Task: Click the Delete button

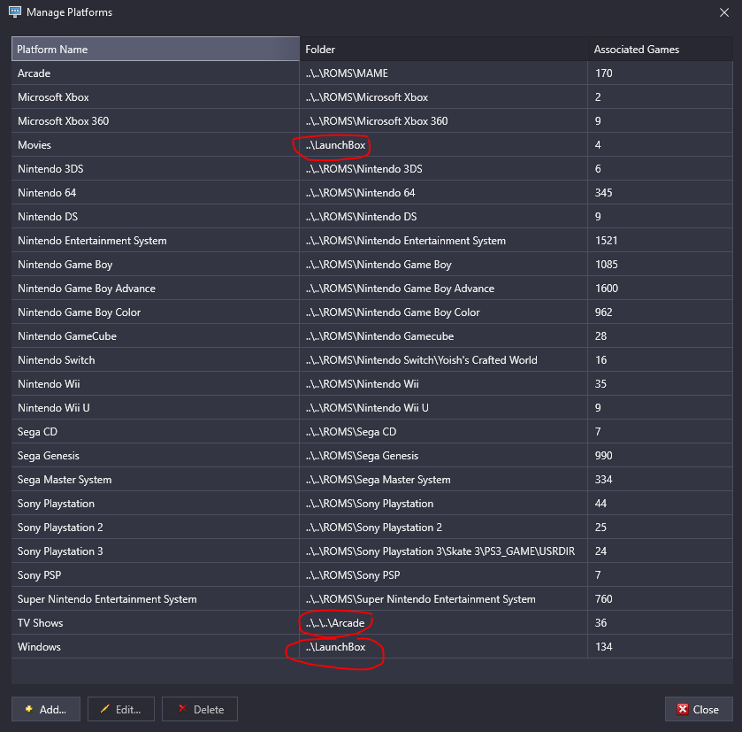Action: [200, 709]
